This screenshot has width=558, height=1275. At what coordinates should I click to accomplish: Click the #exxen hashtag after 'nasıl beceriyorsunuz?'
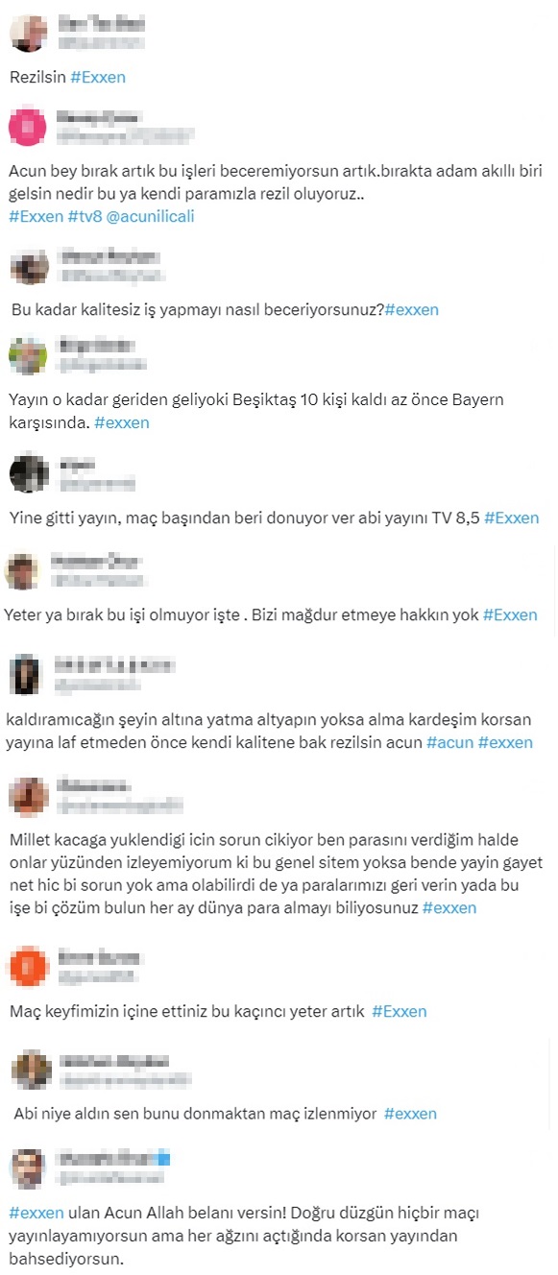click(411, 309)
